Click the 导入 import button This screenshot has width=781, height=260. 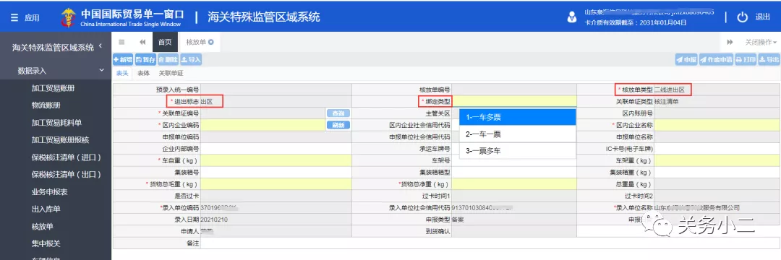[x=191, y=60]
